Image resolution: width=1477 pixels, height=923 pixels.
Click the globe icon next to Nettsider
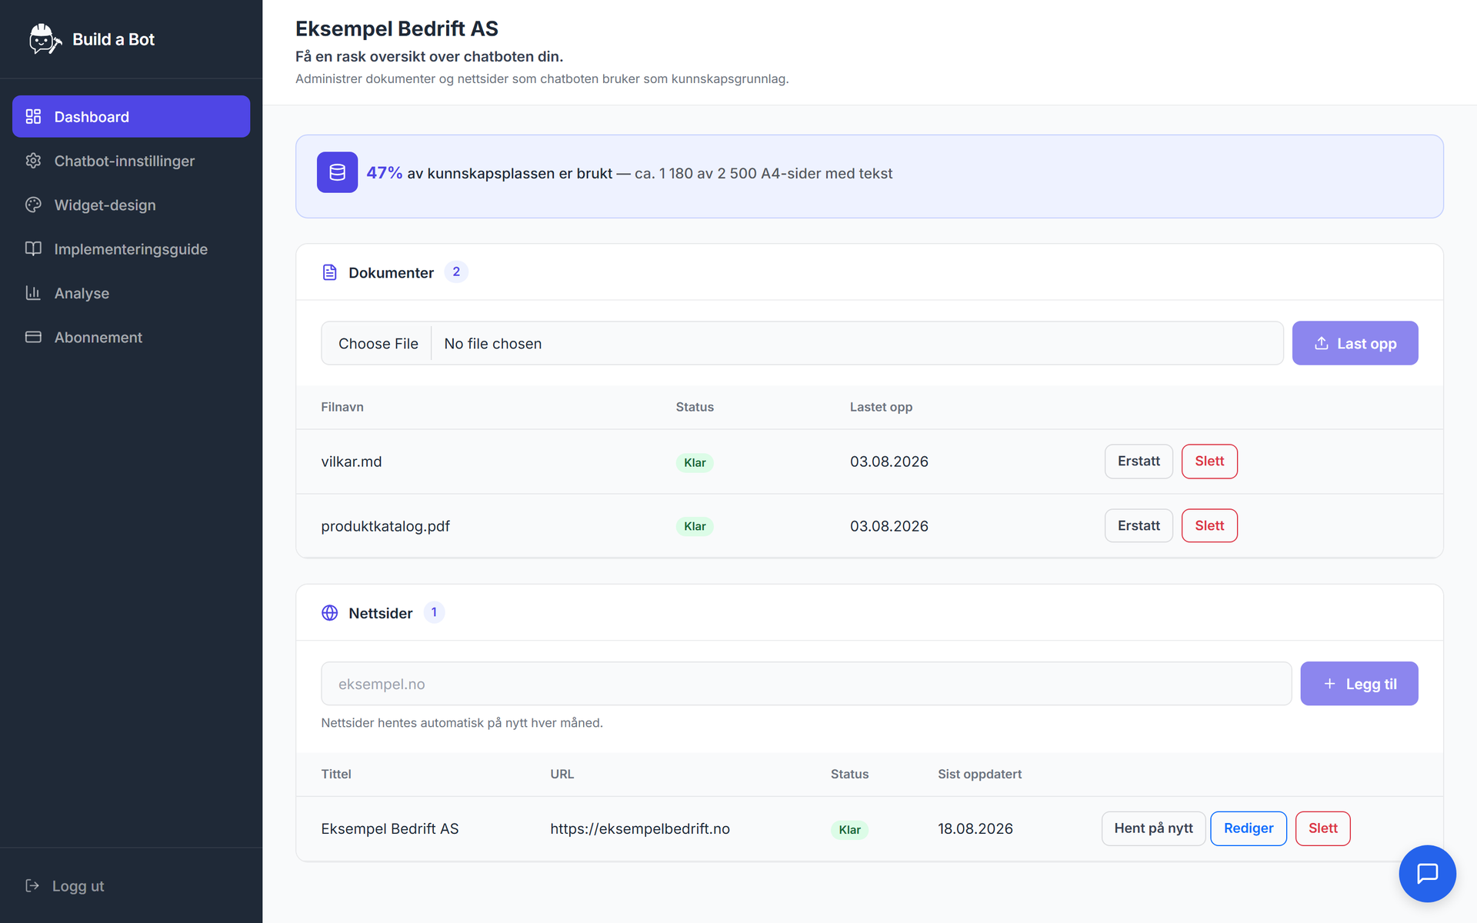click(329, 613)
